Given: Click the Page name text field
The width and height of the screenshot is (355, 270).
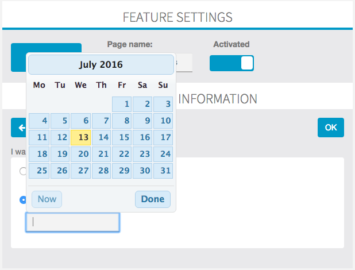Looking at the screenshot, I should 184,63.
